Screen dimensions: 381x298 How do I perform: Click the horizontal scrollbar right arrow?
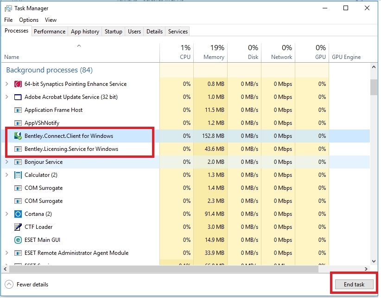pyautogui.click(x=366, y=269)
